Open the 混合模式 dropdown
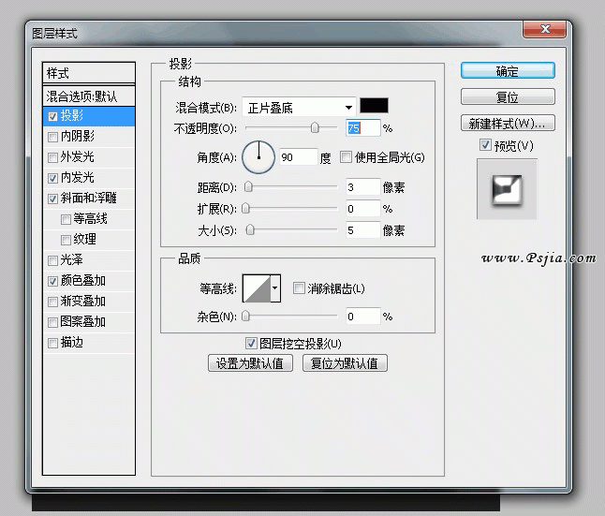This screenshot has height=516, width=605. 299,107
